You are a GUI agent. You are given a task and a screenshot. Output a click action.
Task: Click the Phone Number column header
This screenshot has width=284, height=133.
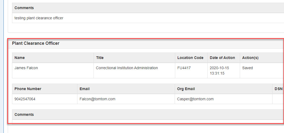tap(28, 89)
